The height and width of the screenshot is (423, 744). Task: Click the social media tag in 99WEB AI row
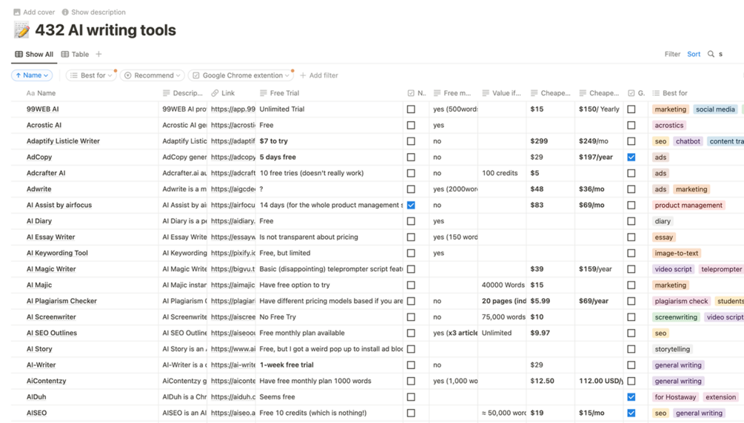pos(715,109)
